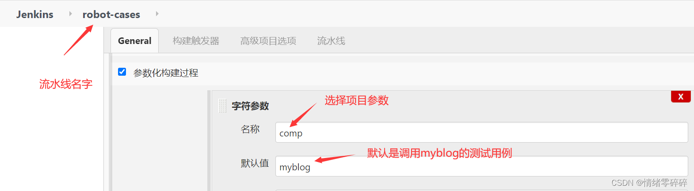Click the CSDN watermark text at bottom right
The height and width of the screenshot is (191, 694).
tap(649, 183)
